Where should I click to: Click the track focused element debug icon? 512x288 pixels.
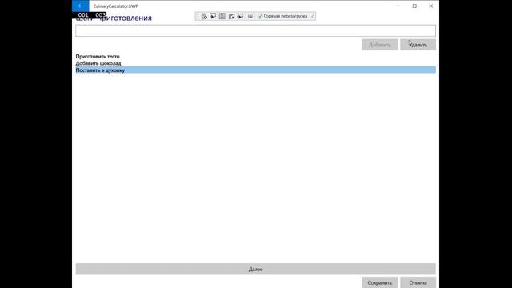231,16
